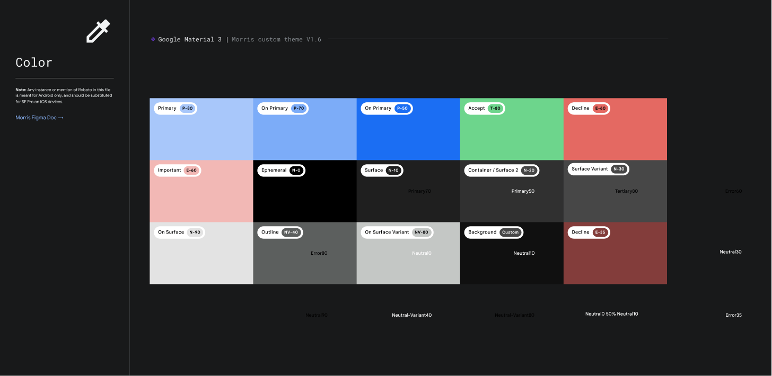
Task: Select the On Primary P-70 color swatch
Action: (305, 129)
